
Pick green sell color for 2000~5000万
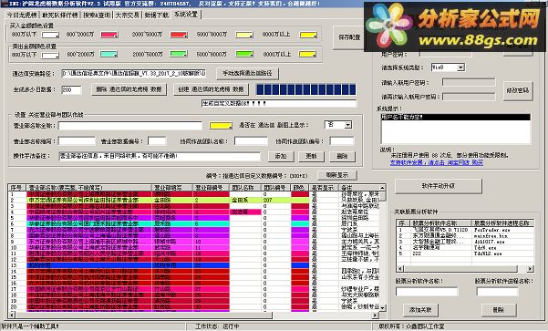coord(179,54)
